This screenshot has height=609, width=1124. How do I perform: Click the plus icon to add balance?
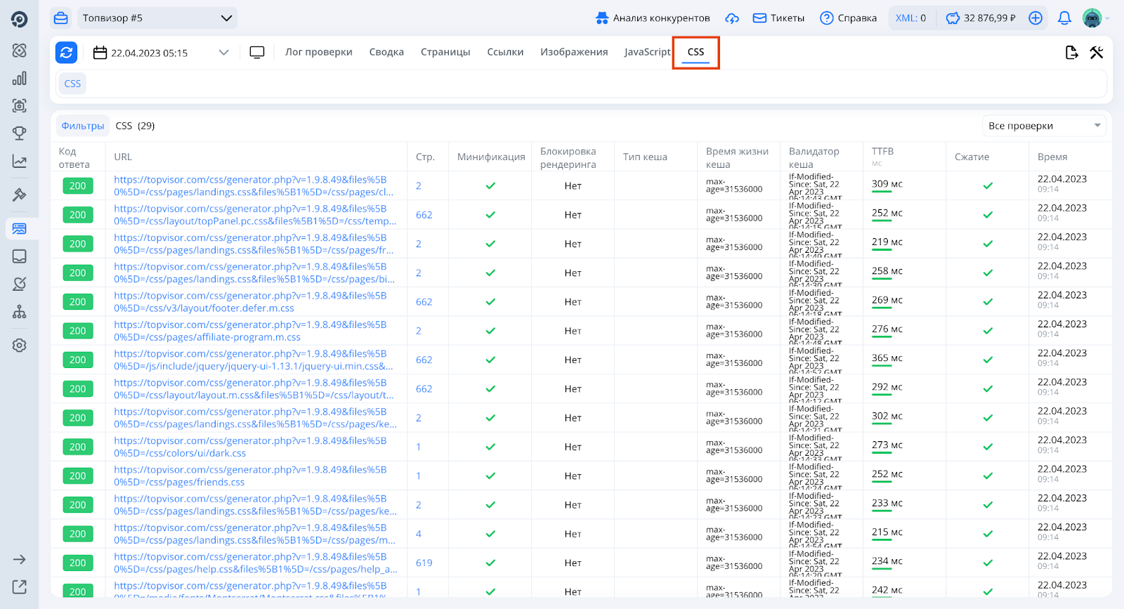[1035, 18]
